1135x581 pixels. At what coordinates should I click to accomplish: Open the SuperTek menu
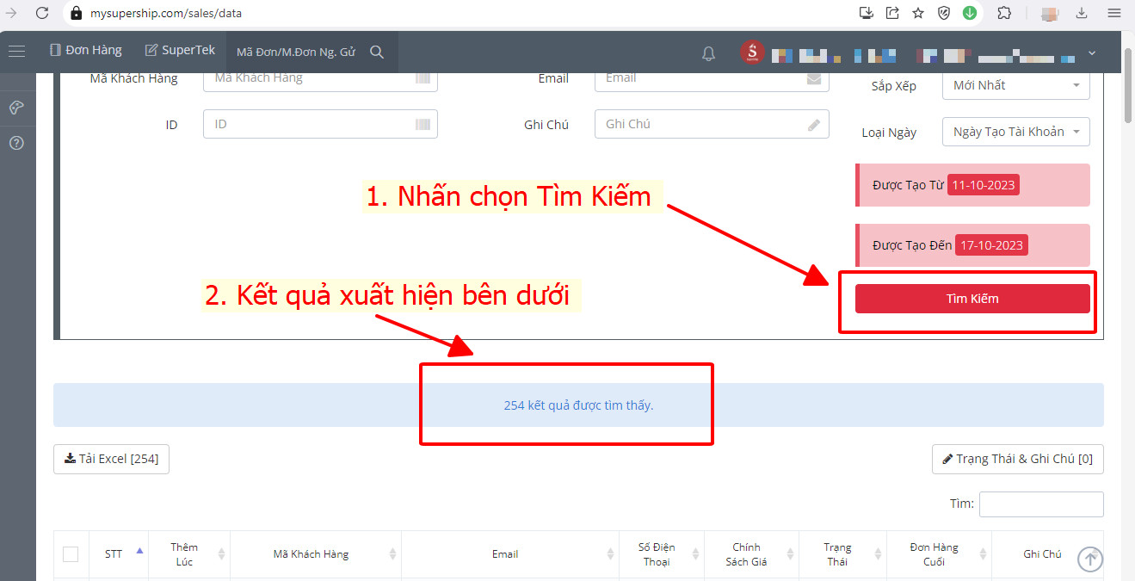coord(180,51)
